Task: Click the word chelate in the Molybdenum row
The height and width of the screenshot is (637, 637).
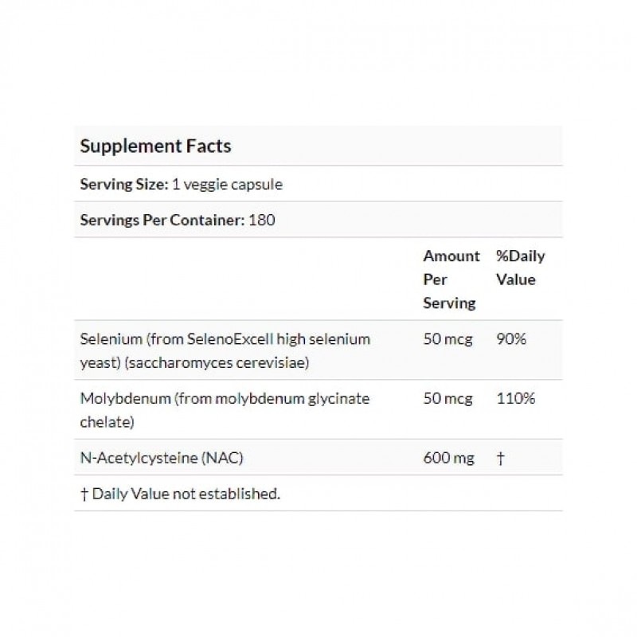Action: coord(106,422)
